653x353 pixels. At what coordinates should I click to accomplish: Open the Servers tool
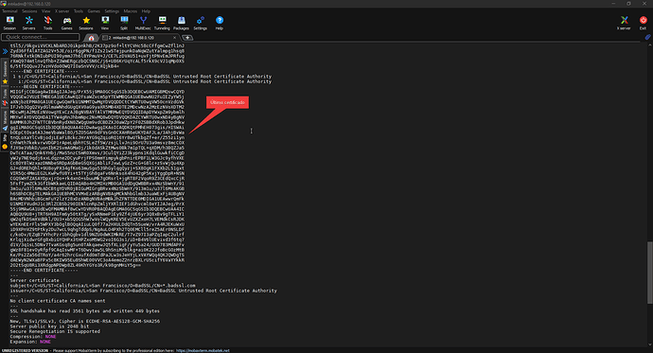coord(28,23)
